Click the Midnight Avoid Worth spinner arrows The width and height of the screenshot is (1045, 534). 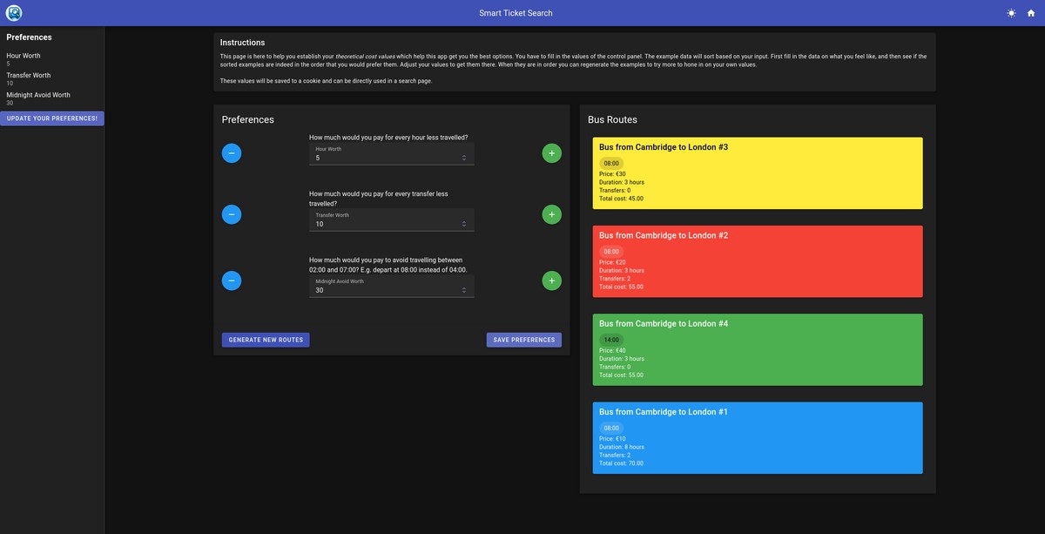pyautogui.click(x=464, y=290)
